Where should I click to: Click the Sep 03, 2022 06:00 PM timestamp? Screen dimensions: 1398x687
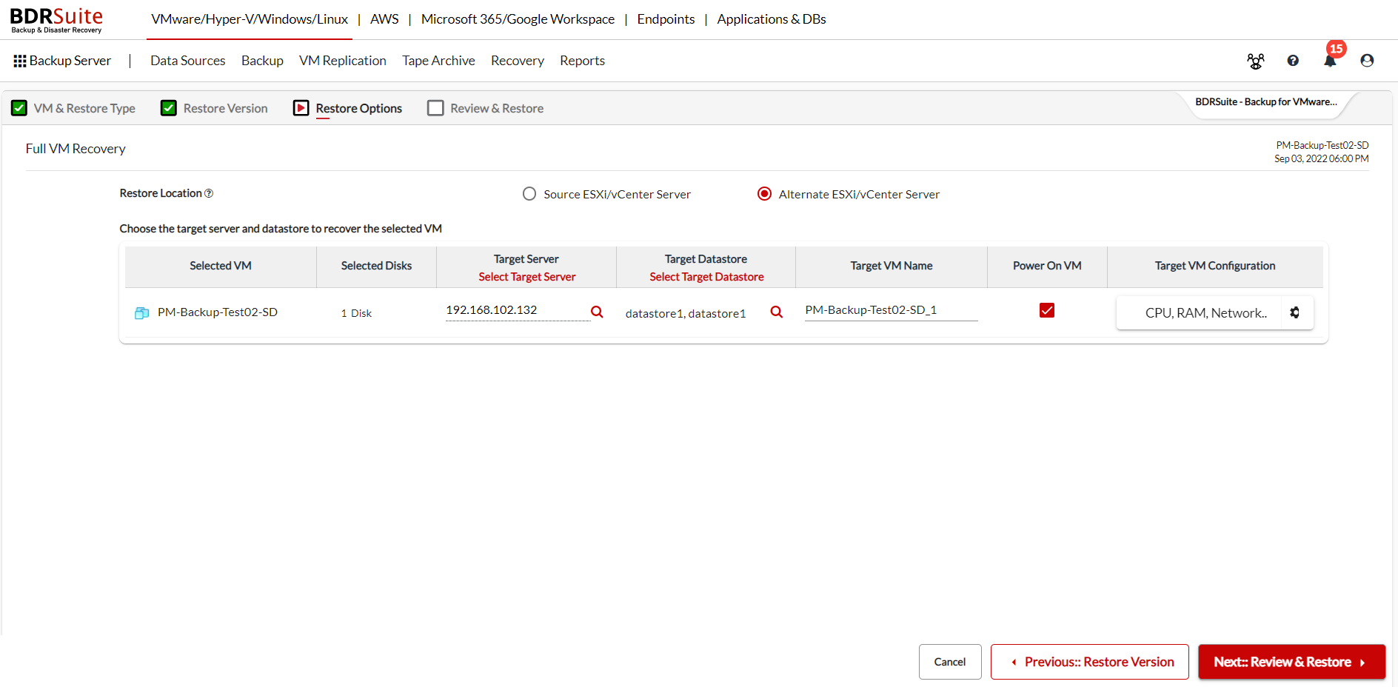[1322, 158]
